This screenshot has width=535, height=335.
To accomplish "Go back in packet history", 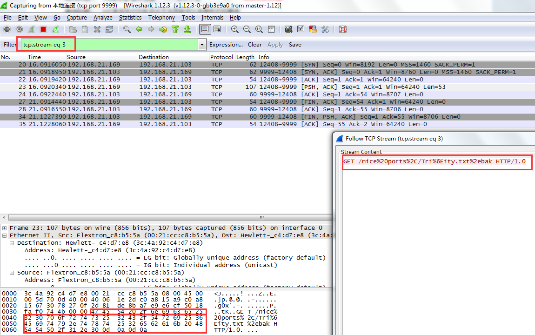I will click(x=139, y=30).
